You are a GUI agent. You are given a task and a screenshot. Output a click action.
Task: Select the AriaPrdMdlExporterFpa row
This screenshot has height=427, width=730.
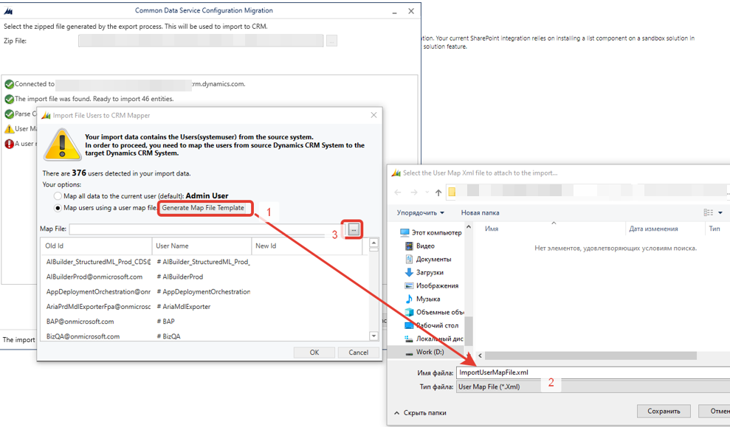coord(204,307)
